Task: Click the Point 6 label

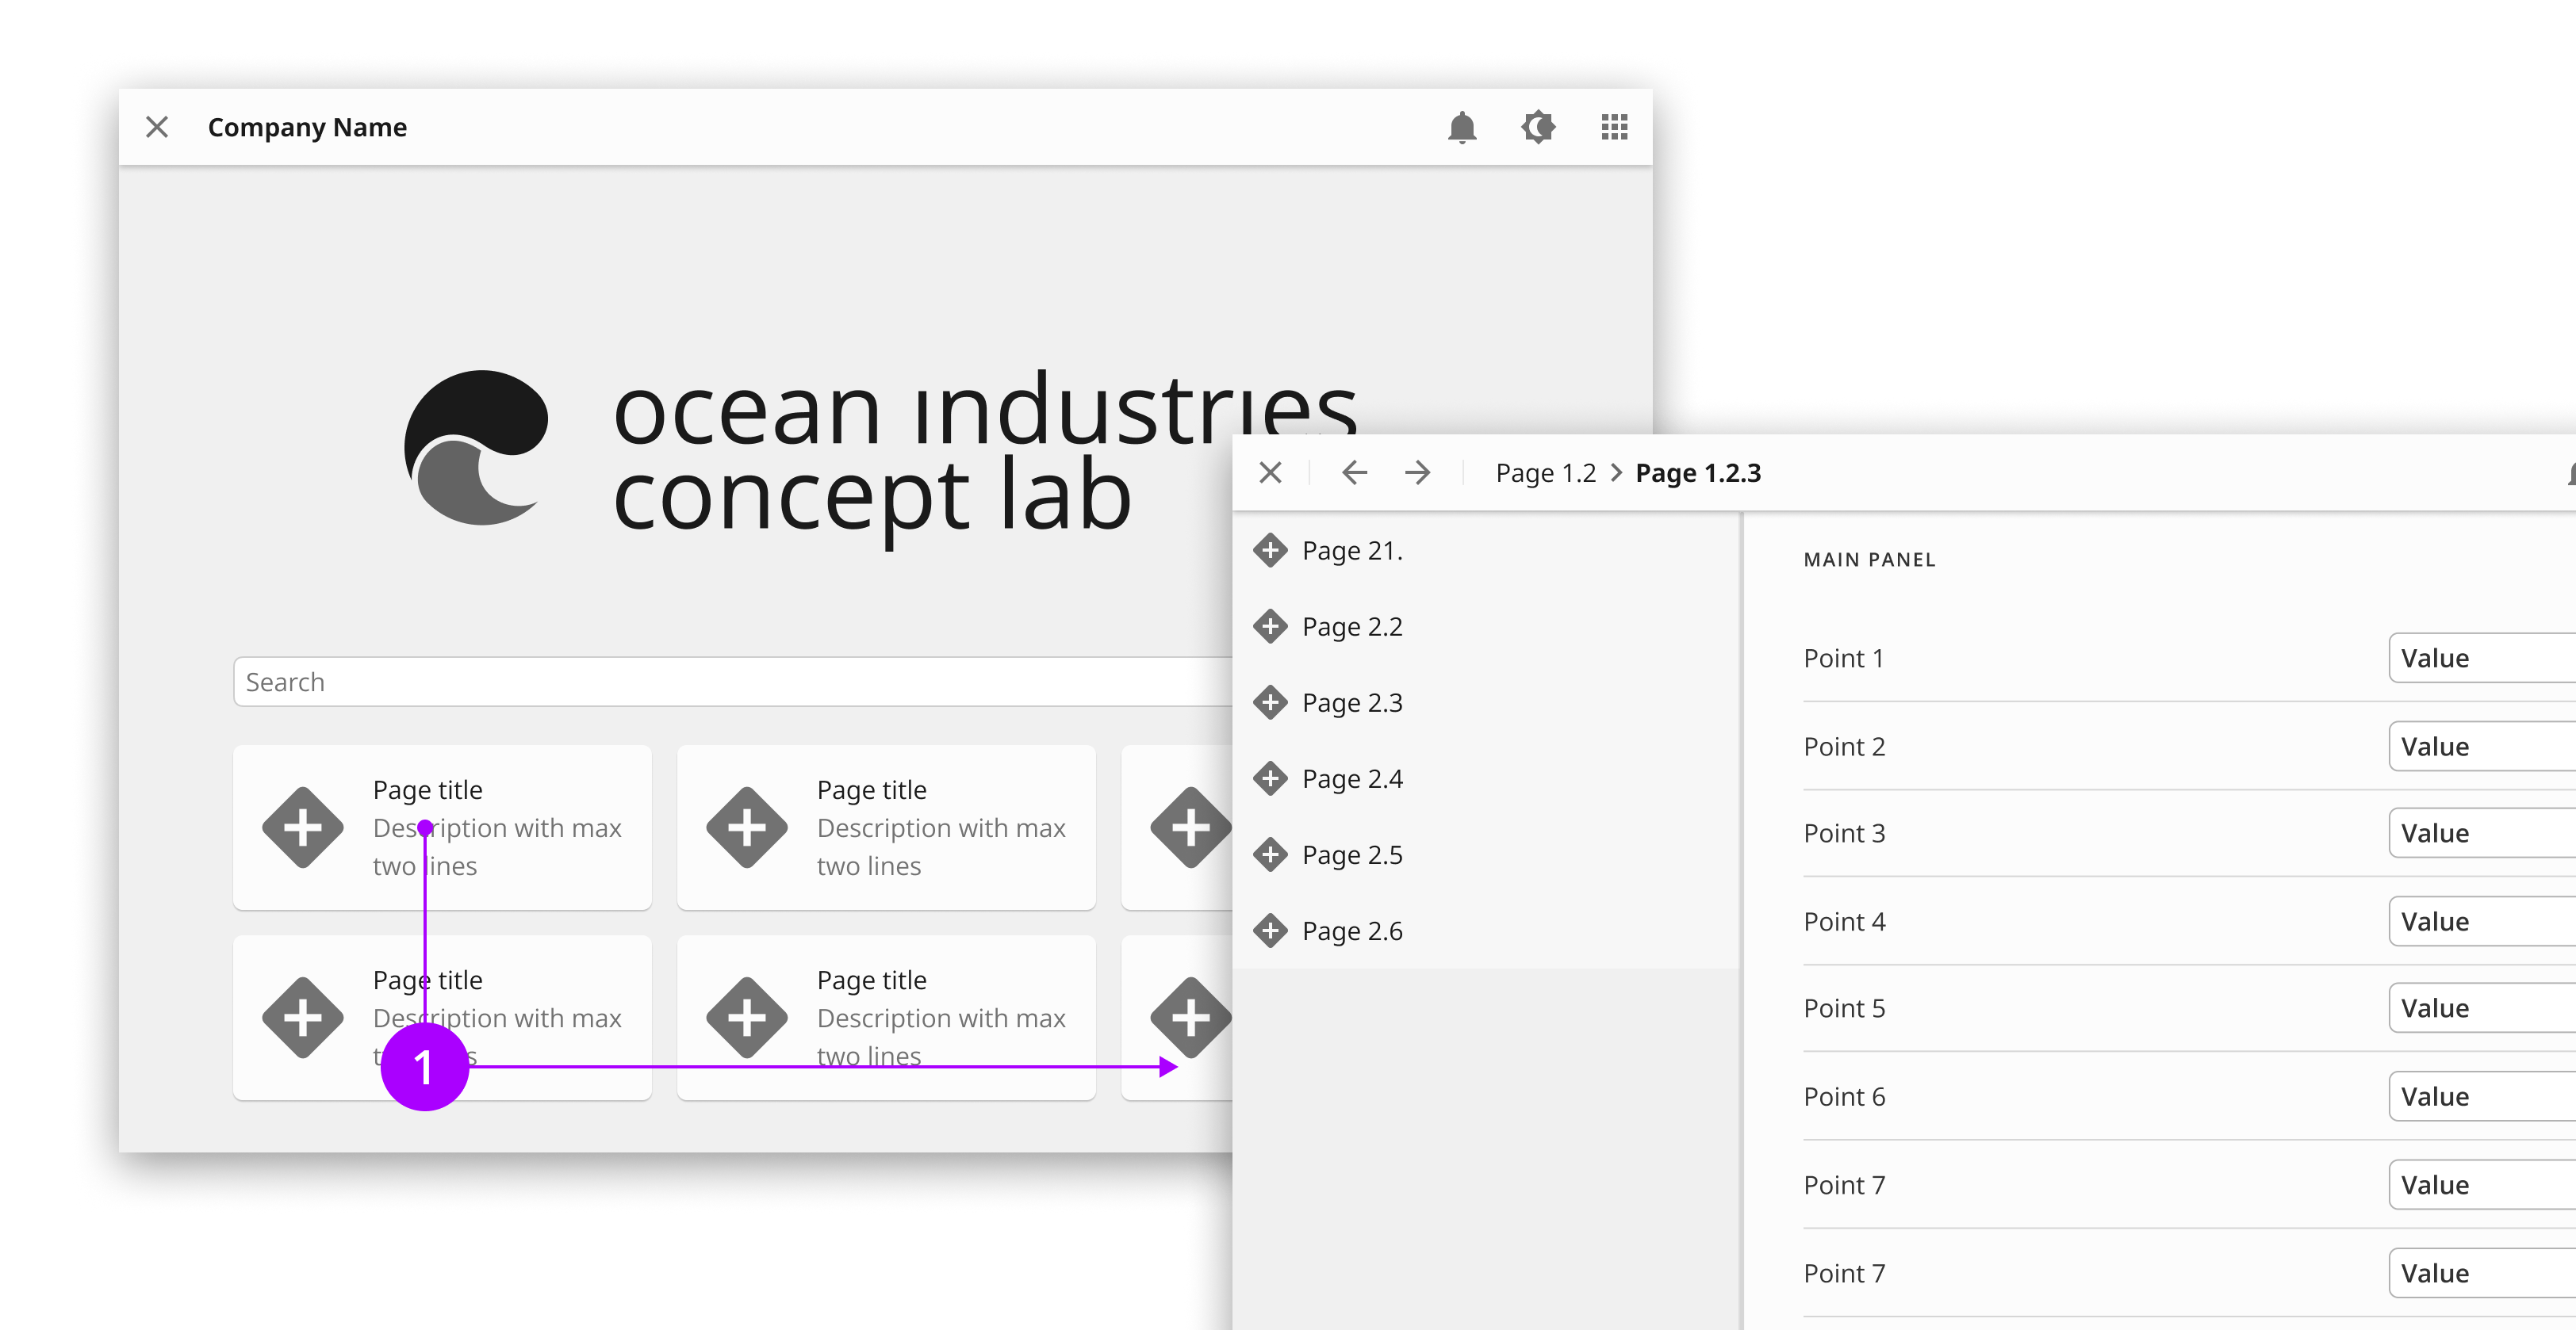Action: pos(1844,1096)
